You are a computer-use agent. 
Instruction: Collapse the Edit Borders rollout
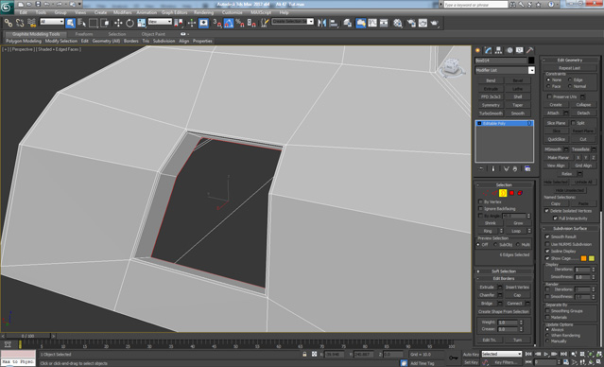tap(504, 278)
